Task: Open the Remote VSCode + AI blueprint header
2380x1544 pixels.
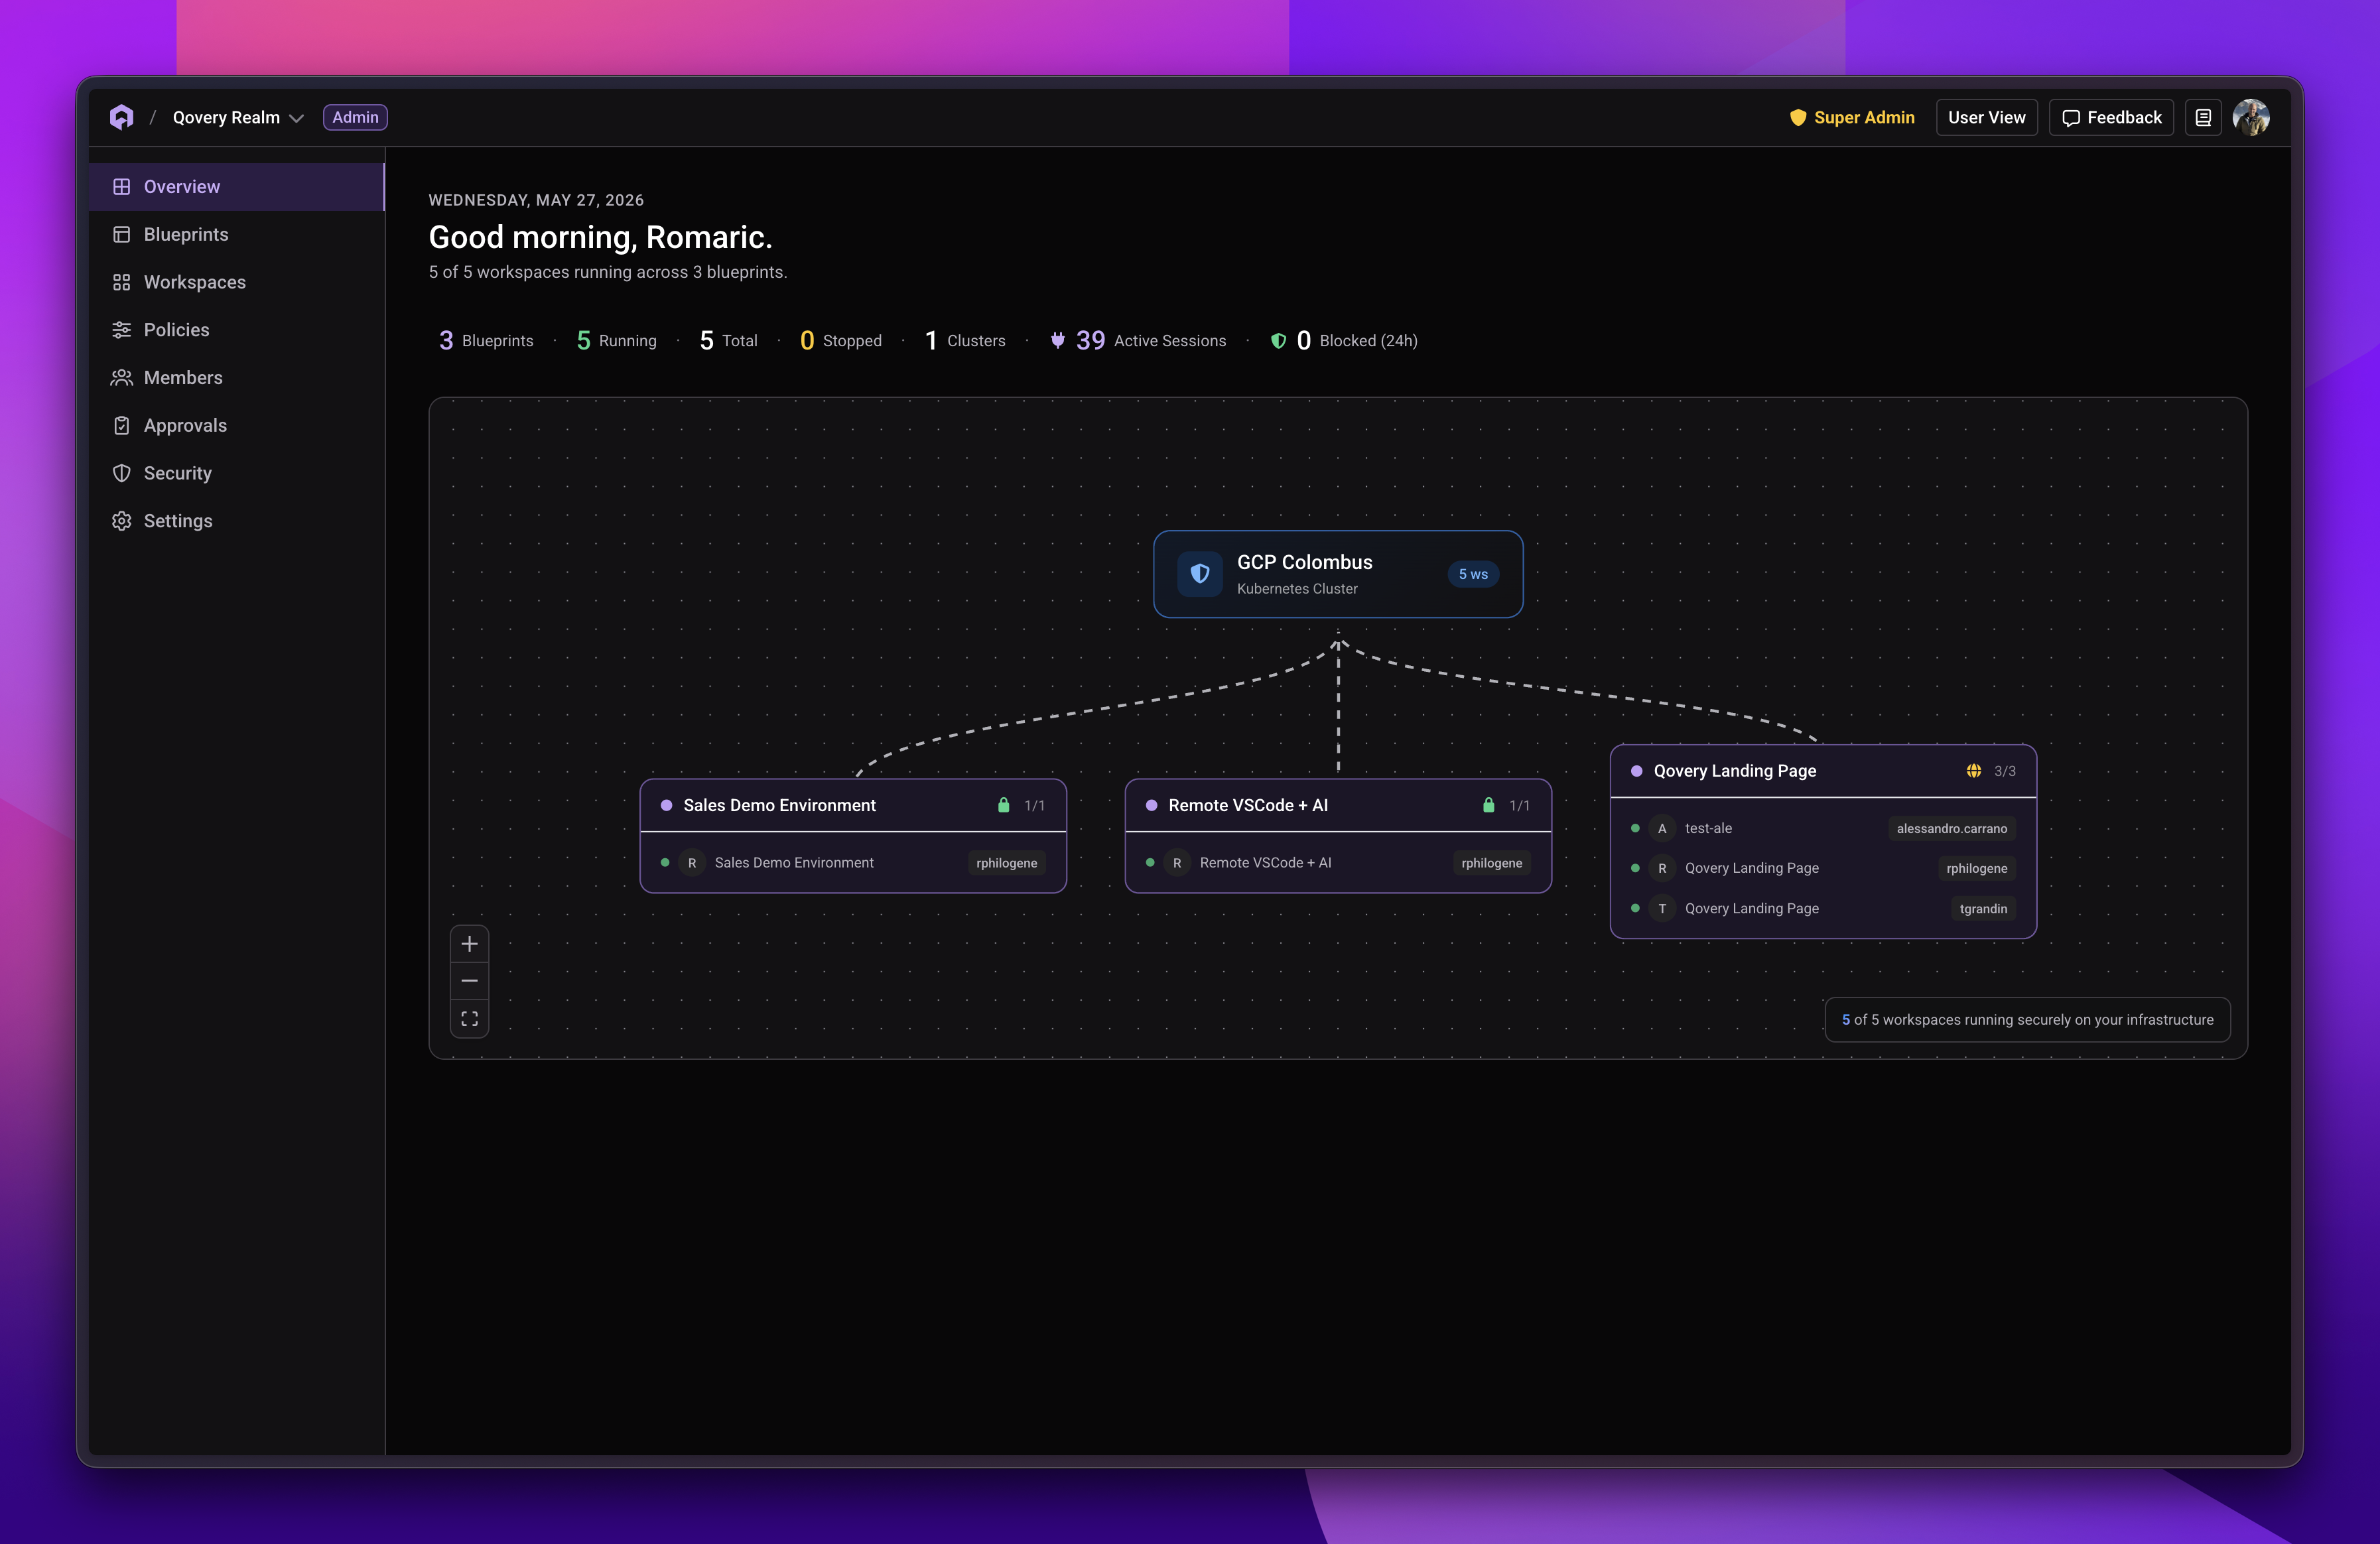Action: 1338,805
